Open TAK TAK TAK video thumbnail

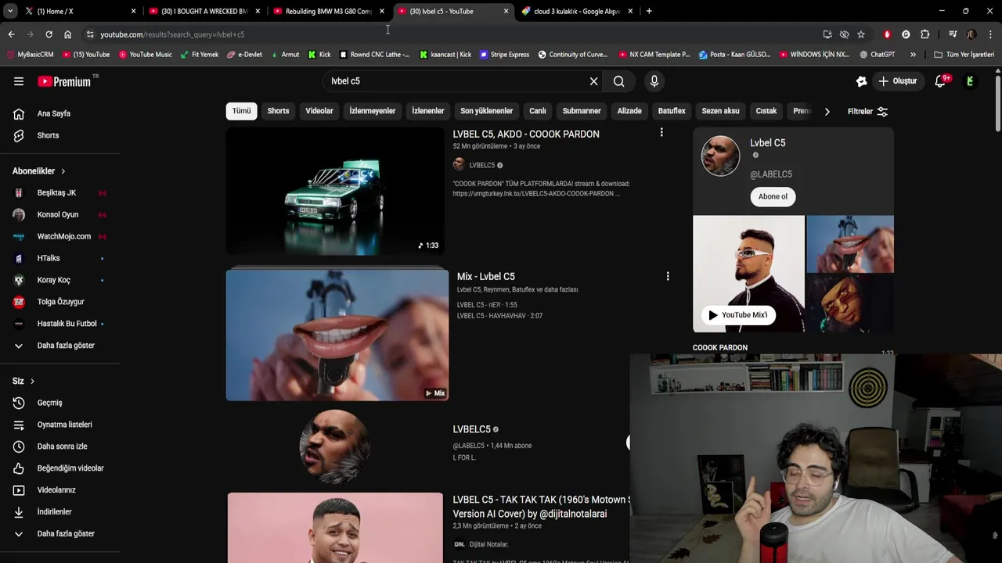pyautogui.click(x=335, y=528)
